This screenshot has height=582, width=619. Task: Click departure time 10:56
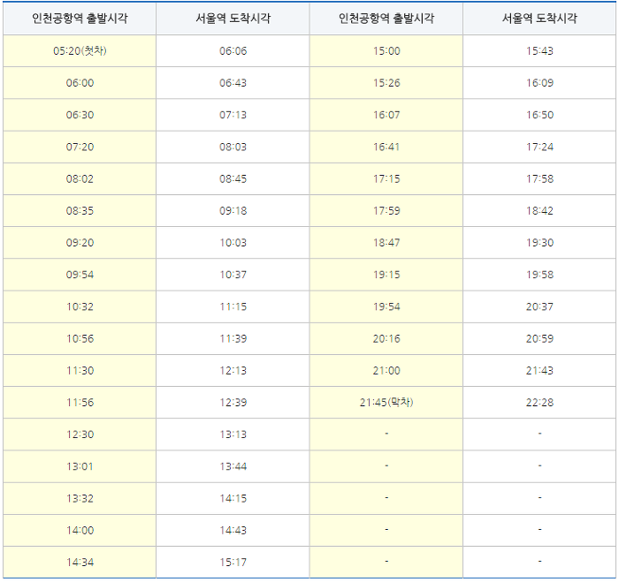tap(80, 339)
